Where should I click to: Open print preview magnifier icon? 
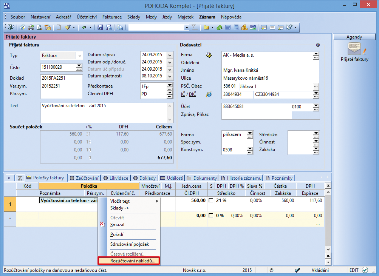pos(39,28)
